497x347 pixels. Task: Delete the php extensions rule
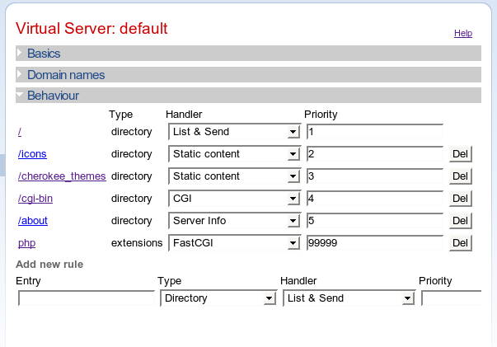pos(461,243)
